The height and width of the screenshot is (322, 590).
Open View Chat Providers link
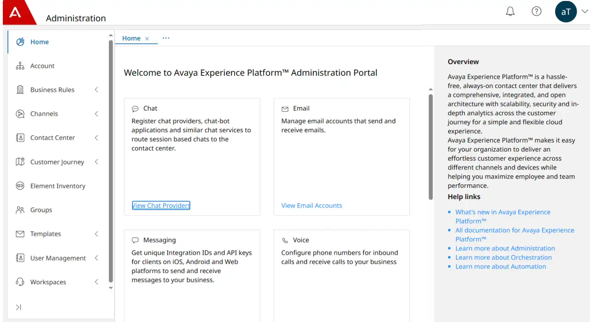(161, 205)
